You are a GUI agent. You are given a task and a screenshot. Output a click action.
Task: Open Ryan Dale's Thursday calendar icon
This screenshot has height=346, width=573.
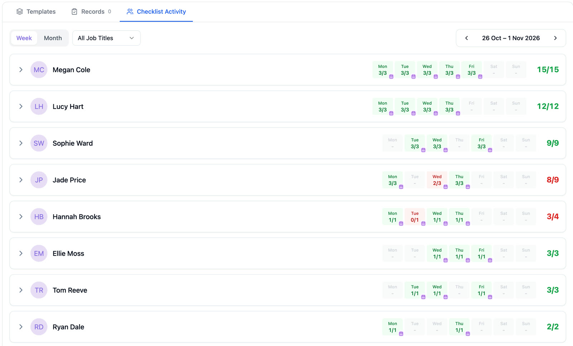coord(468,333)
